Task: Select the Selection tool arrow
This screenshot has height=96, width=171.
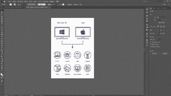Action: point(2,10)
